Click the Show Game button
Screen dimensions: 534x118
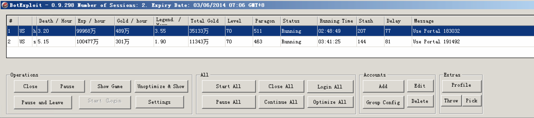[110, 86]
